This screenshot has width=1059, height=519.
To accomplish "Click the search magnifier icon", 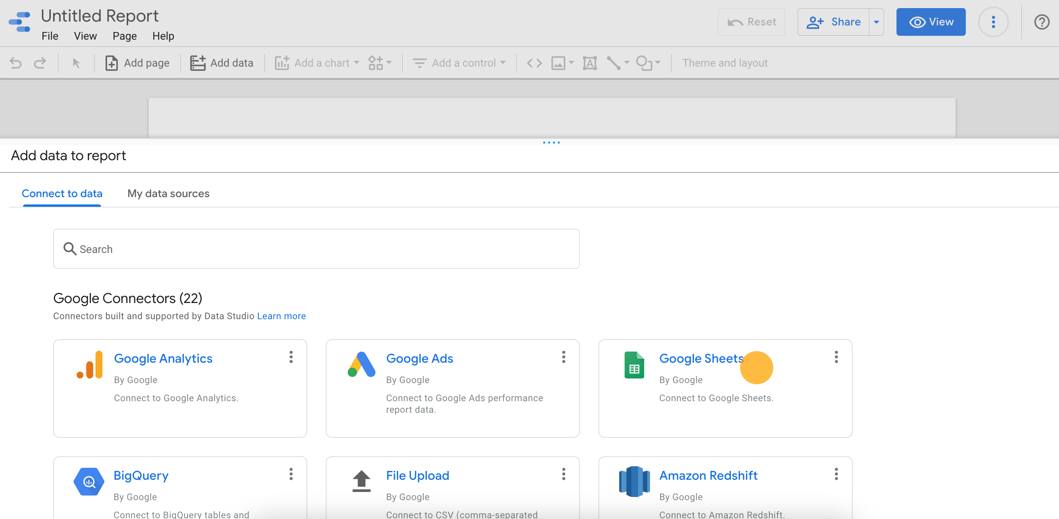I will 69,249.
